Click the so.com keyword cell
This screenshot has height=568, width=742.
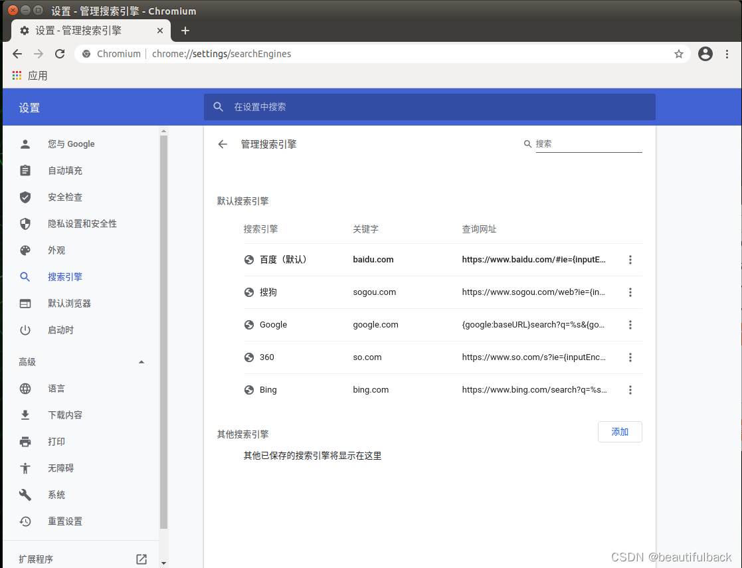point(367,357)
